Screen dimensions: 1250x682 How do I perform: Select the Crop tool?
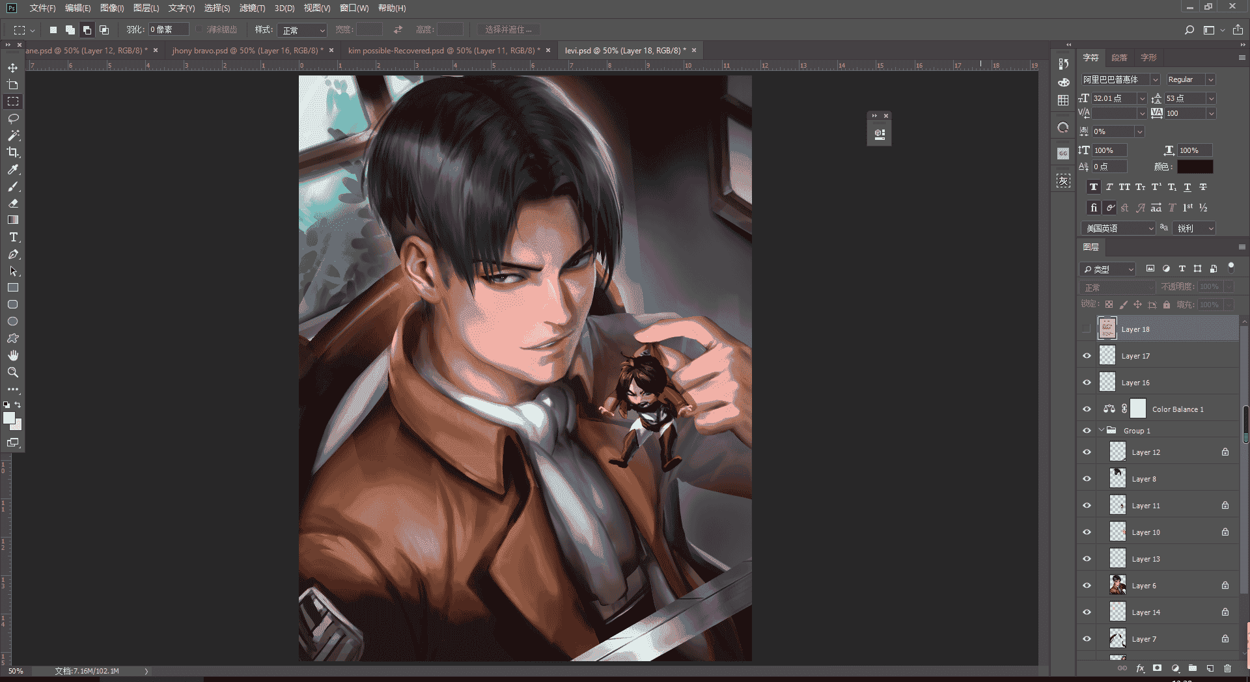[x=12, y=152]
